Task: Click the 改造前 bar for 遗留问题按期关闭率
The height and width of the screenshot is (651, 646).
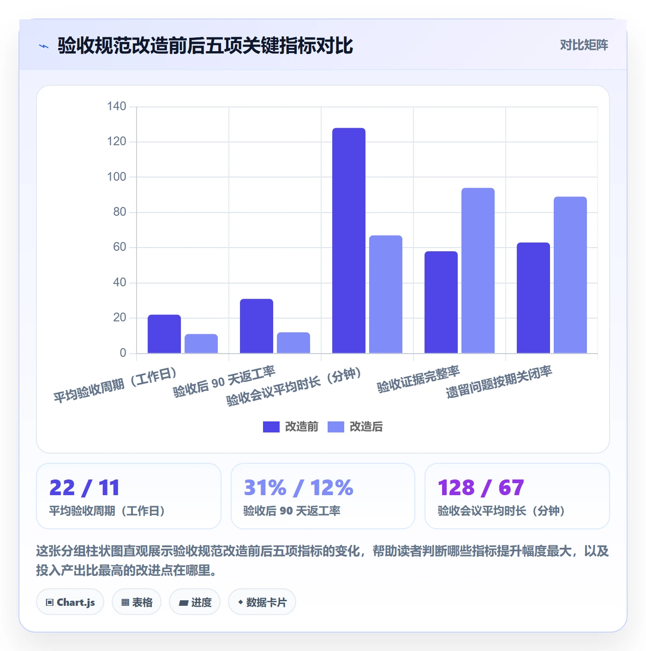Action: click(x=533, y=298)
